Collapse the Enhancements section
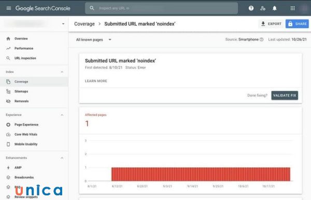The image size is (311, 200). pos(62,158)
